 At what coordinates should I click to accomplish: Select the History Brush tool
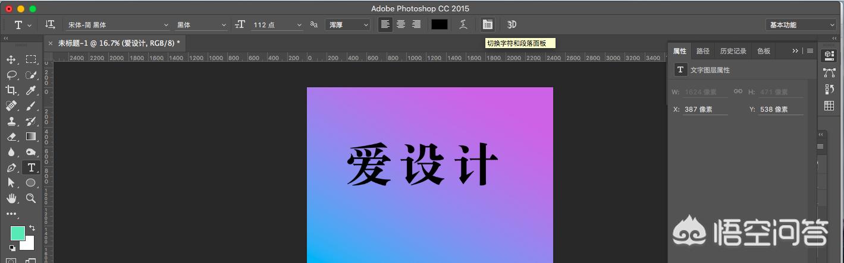click(31, 121)
